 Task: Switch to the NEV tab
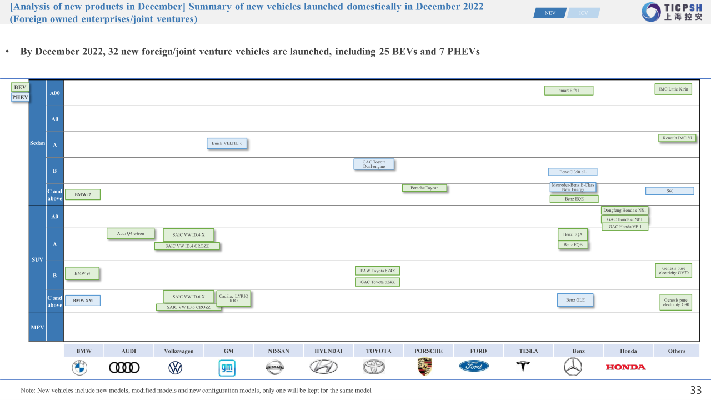click(549, 13)
